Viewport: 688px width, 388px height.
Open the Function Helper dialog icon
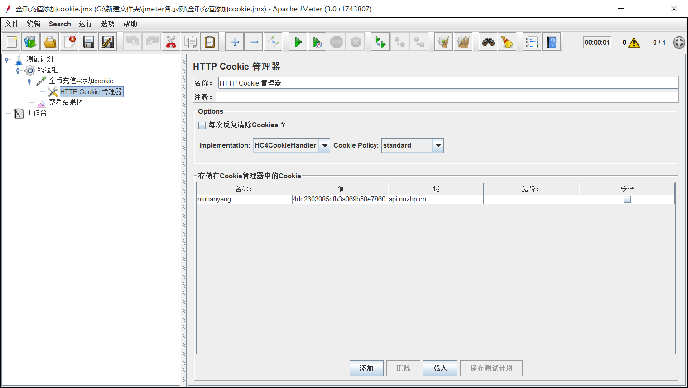point(532,42)
